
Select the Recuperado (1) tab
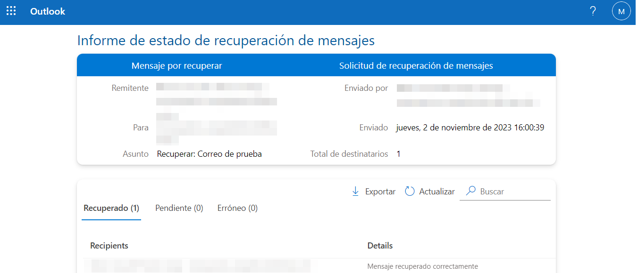pos(111,208)
